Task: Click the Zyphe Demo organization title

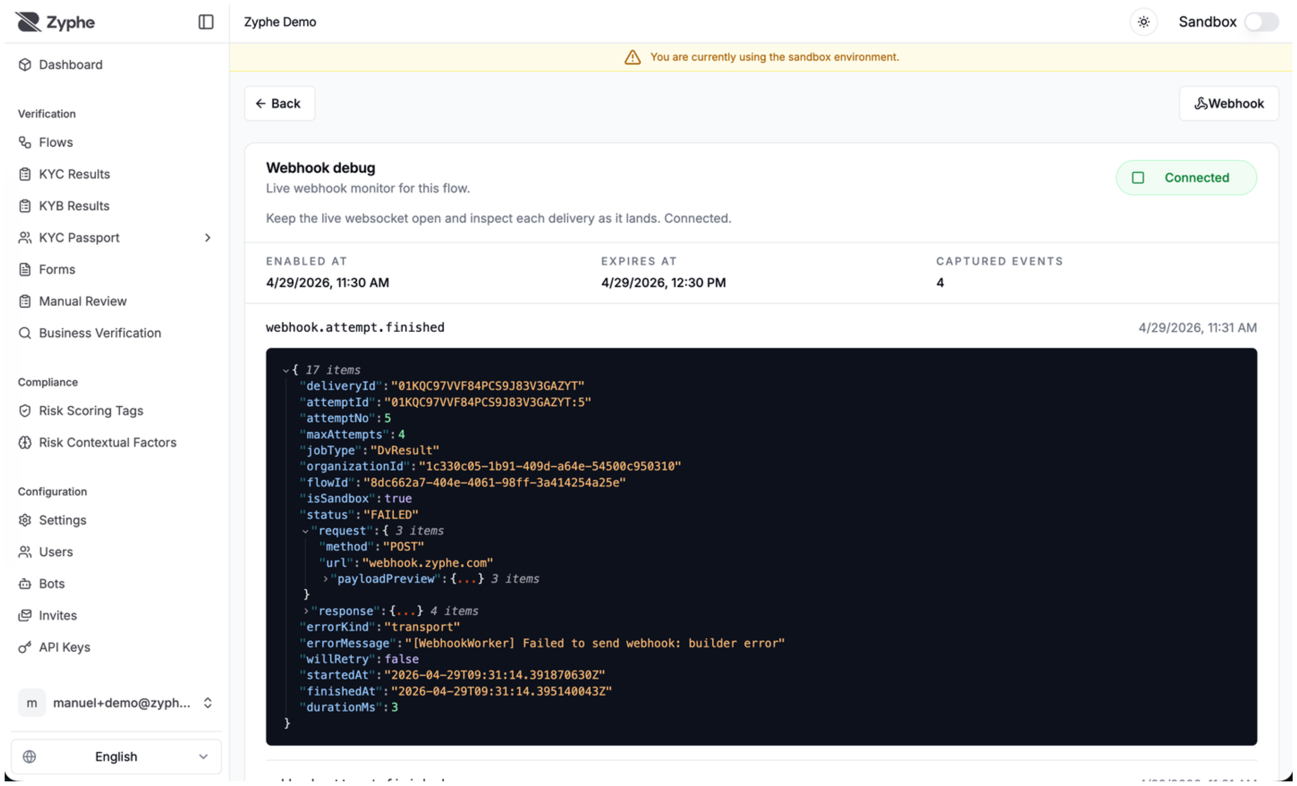Action: 280,22
